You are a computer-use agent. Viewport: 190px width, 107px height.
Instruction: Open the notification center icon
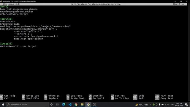186,105
